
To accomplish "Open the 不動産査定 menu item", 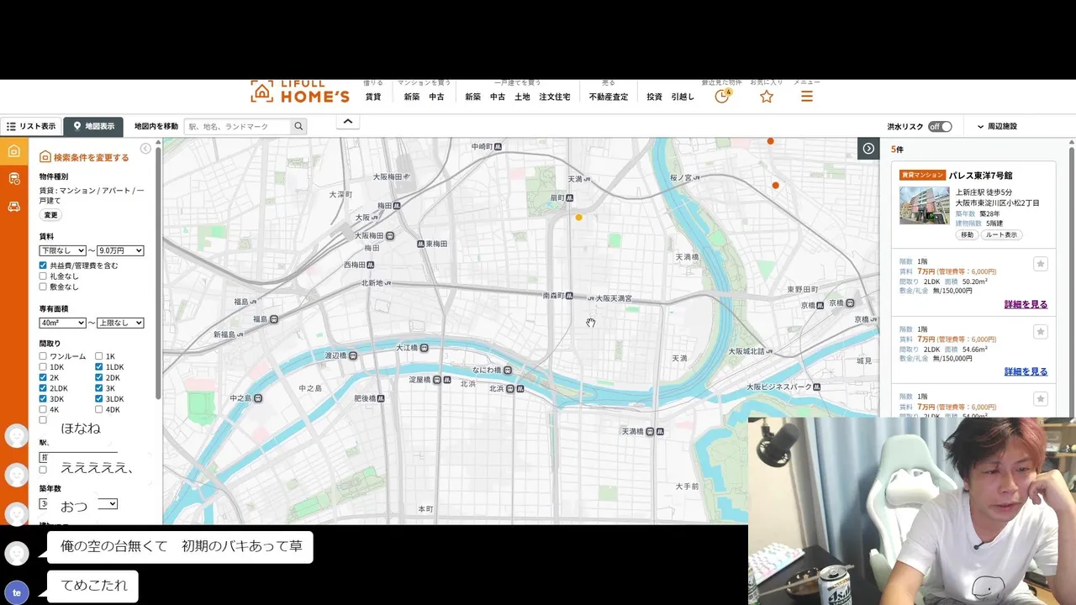I will [x=609, y=97].
